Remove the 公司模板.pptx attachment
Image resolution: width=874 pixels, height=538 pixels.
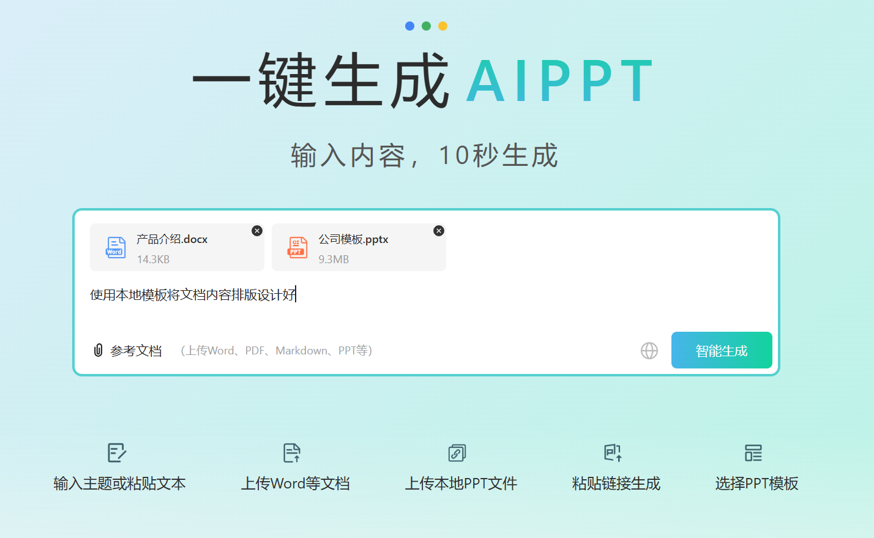[x=439, y=231]
